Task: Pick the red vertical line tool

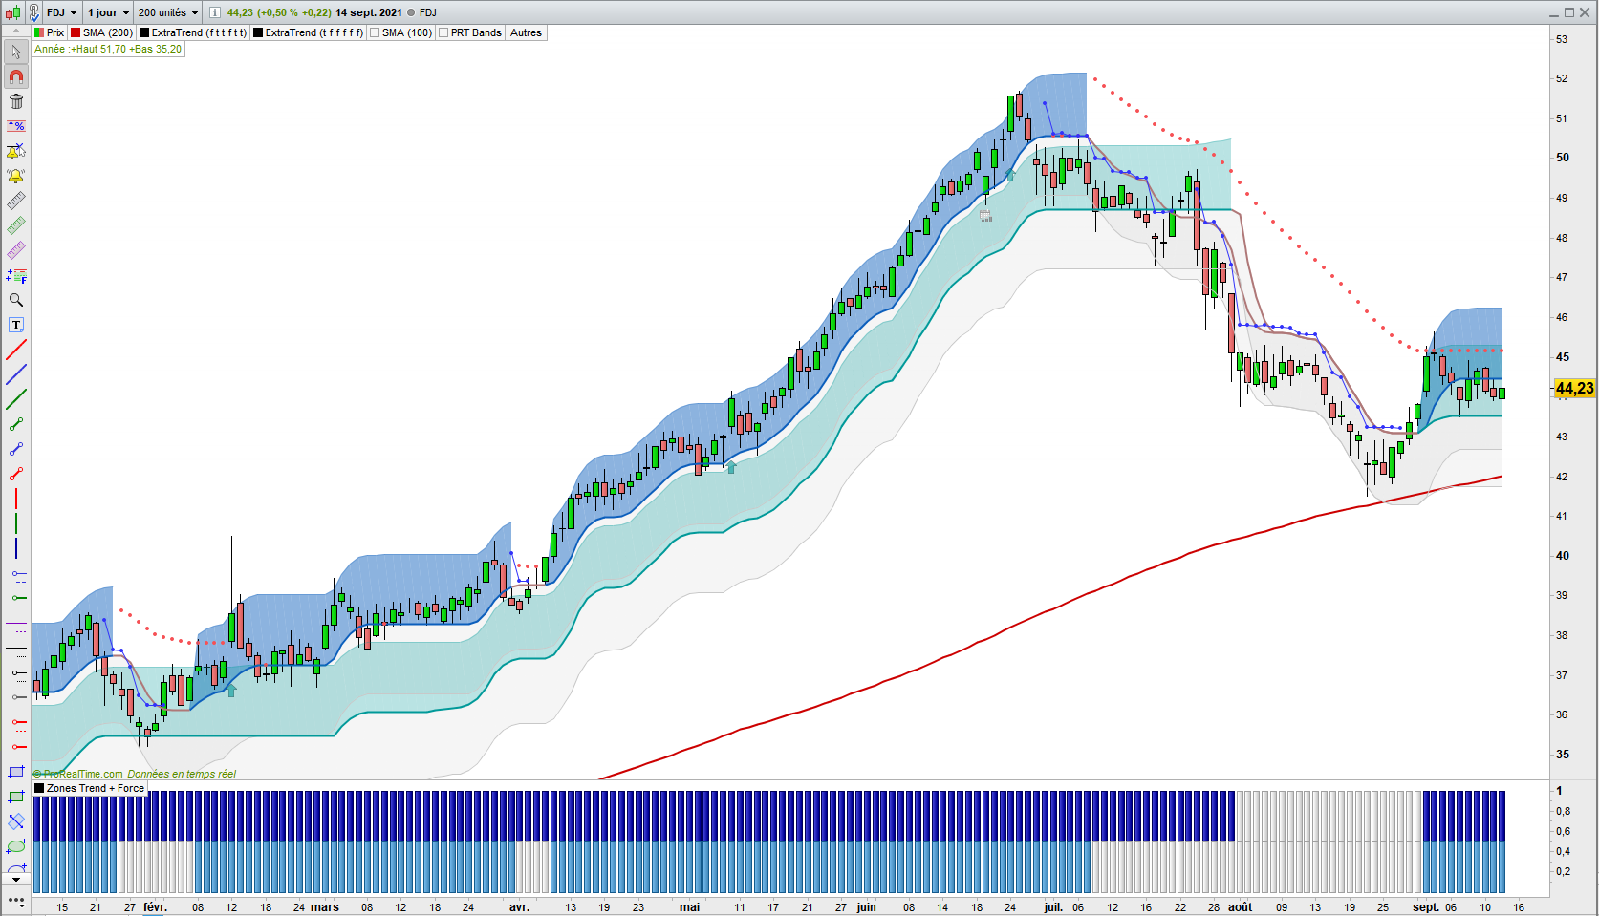Action: coord(16,499)
